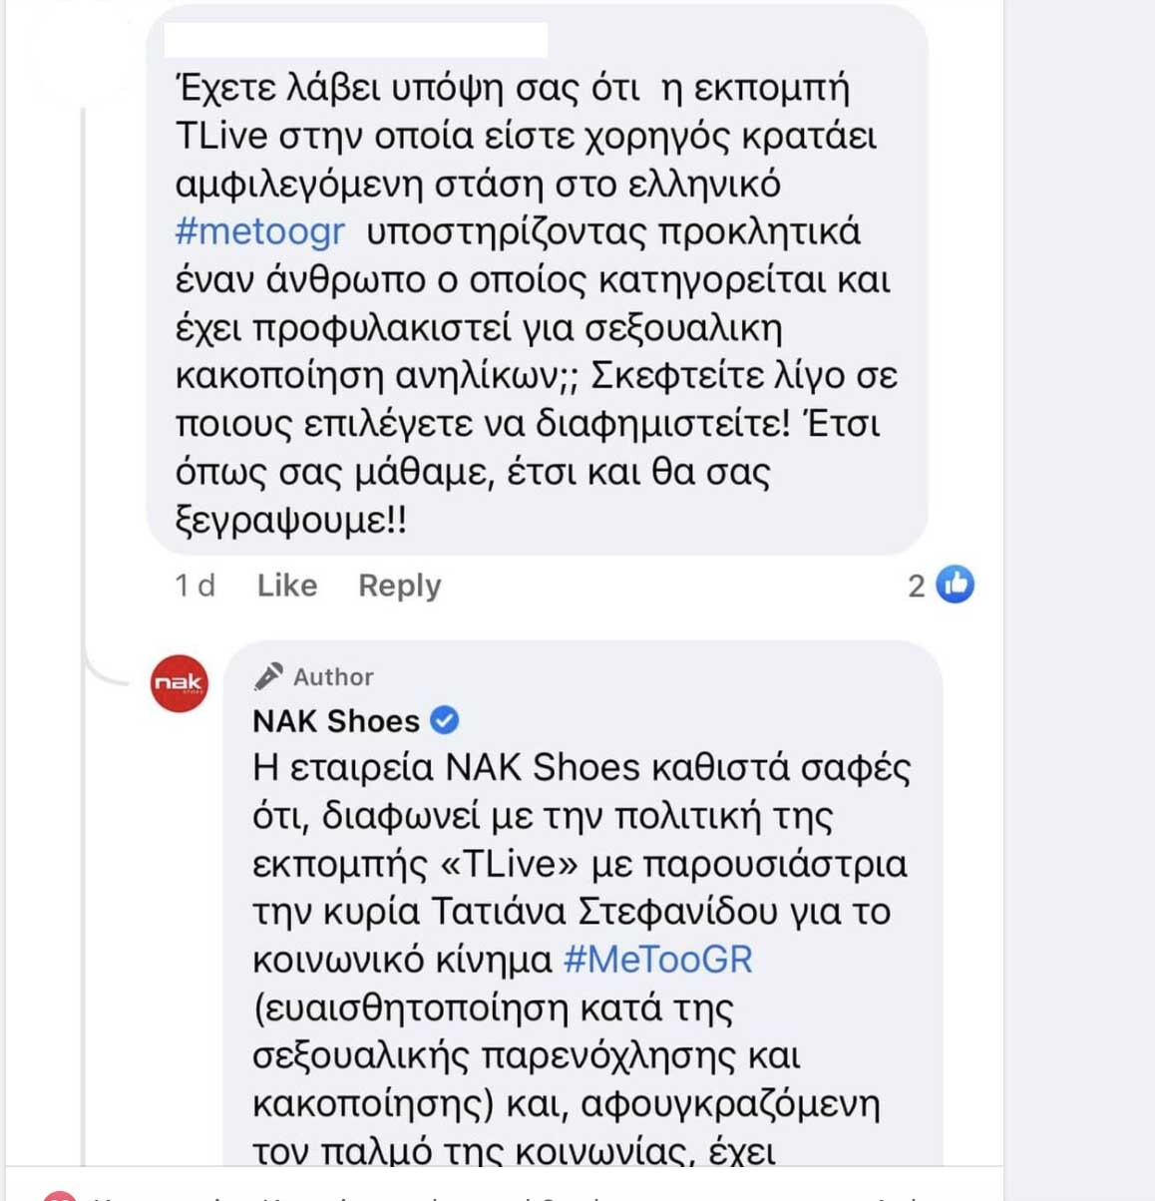Click the first comment's text bubble

537,329
